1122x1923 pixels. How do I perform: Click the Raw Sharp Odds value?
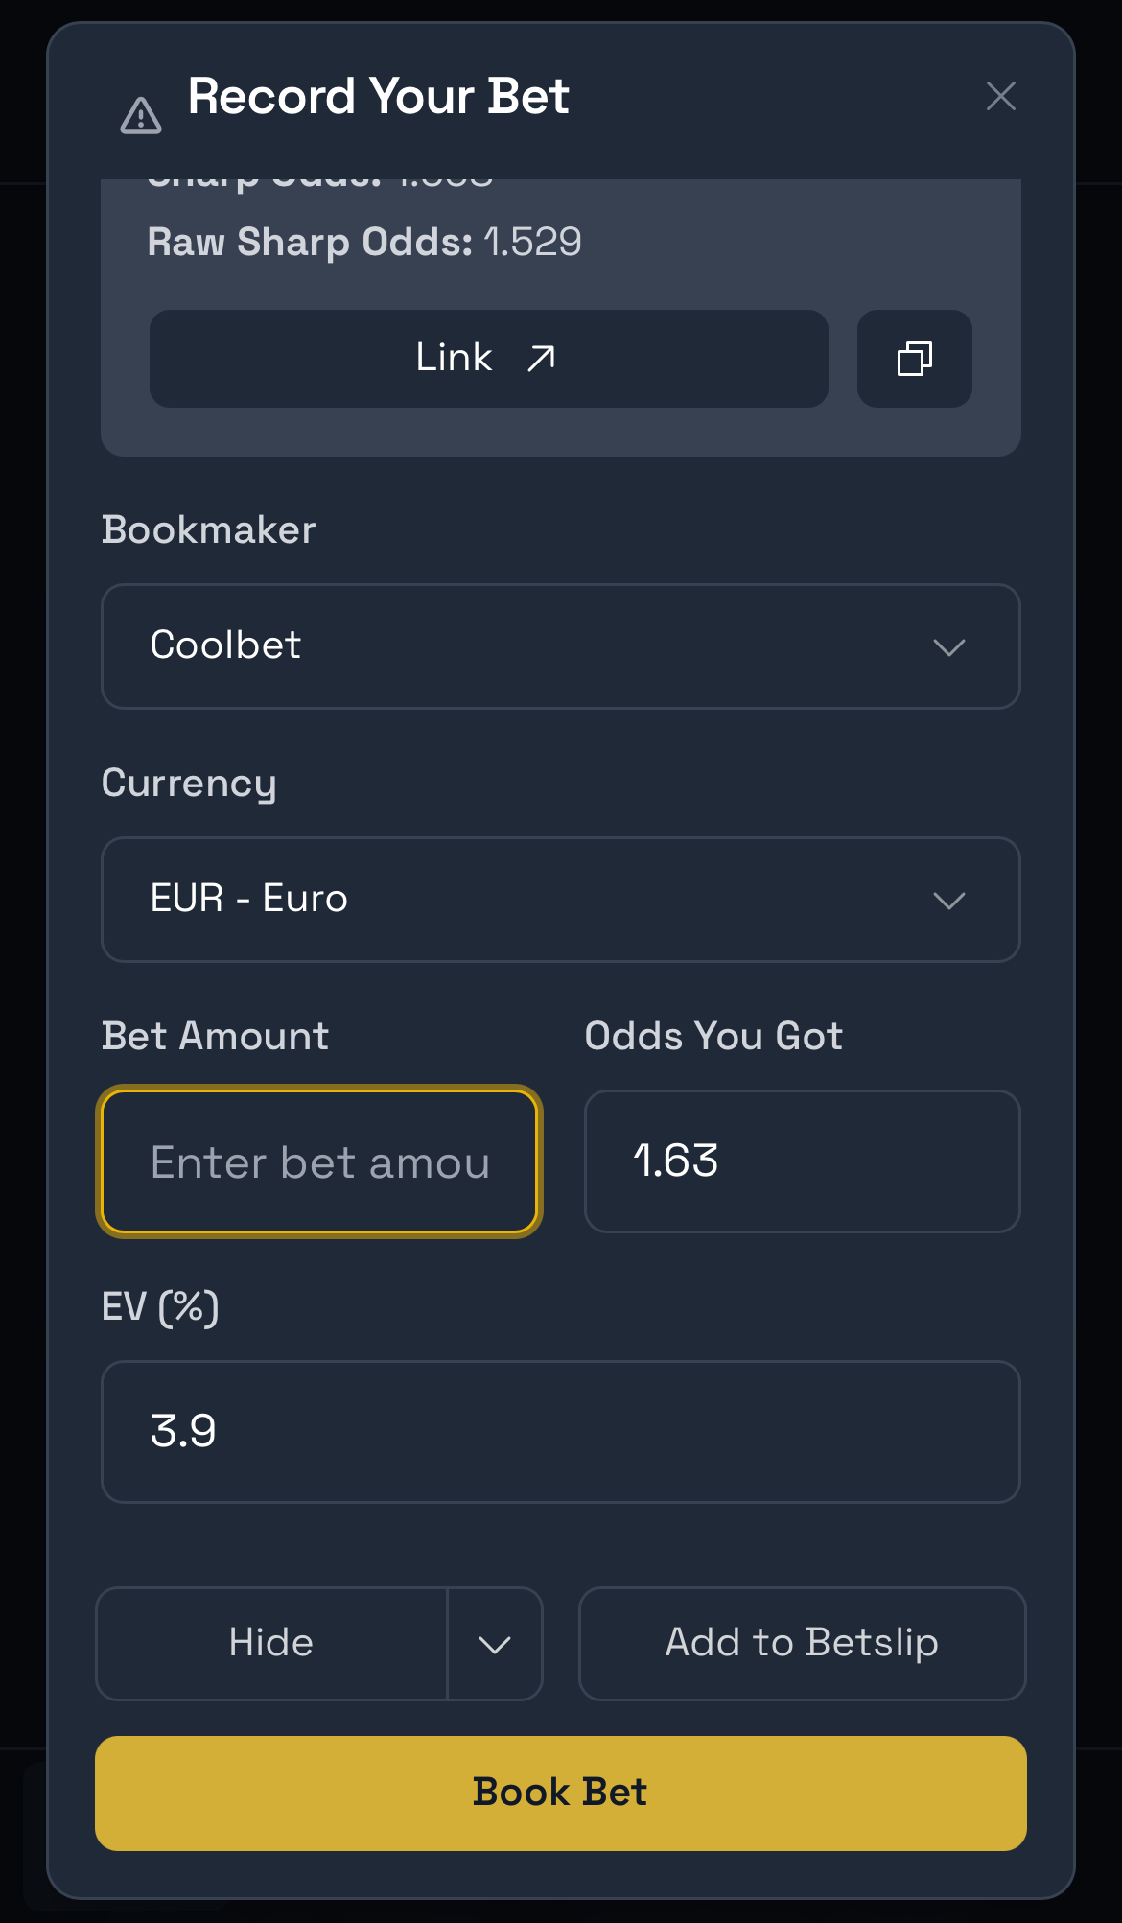532,242
